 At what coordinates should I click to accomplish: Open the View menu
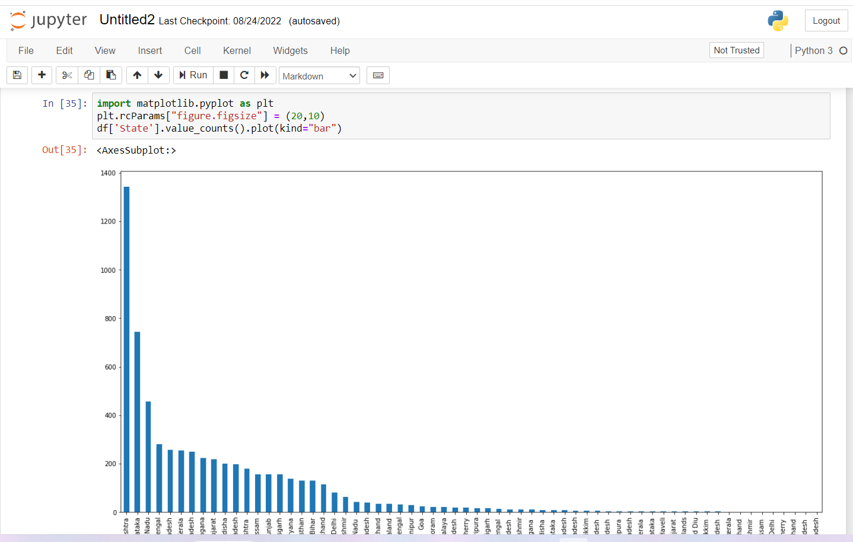pyautogui.click(x=105, y=50)
